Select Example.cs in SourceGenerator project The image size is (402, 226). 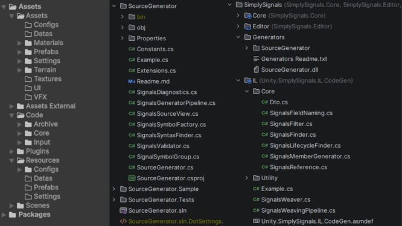(152, 60)
